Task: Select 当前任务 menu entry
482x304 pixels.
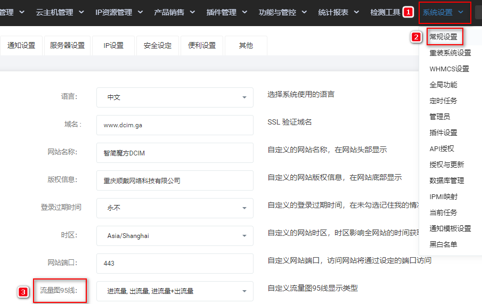Action: [443, 213]
